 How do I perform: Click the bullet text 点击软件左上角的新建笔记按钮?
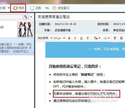point(79,75)
